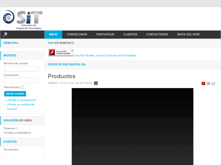The width and height of the screenshot is (221, 165).
Task: Click the HOY EN SOINTECO heading
Action: pyautogui.click(x=61, y=43)
